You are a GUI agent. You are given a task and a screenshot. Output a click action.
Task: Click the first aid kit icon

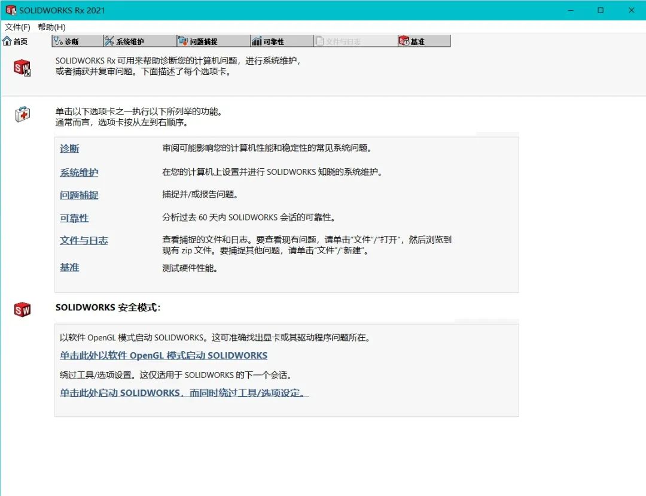22,114
